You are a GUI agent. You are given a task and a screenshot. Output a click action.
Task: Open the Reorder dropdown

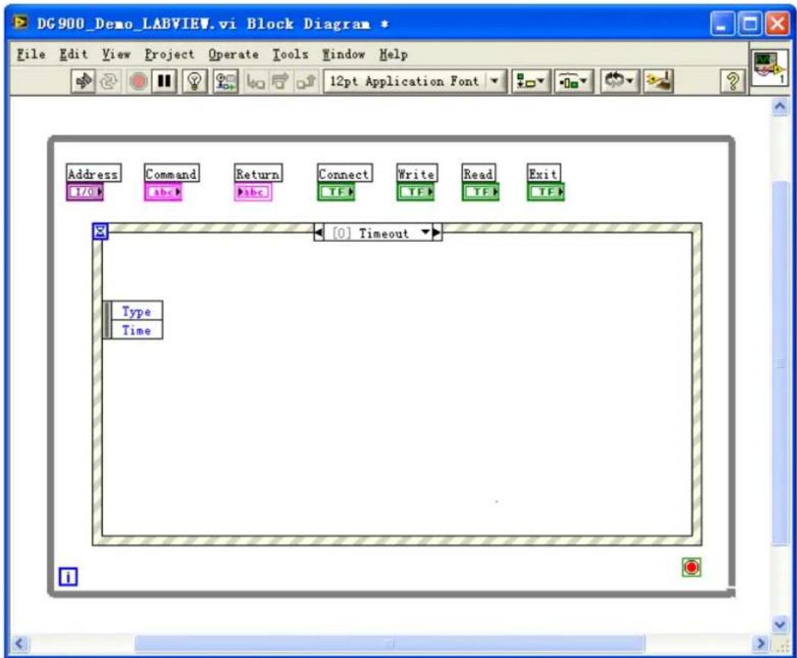619,81
